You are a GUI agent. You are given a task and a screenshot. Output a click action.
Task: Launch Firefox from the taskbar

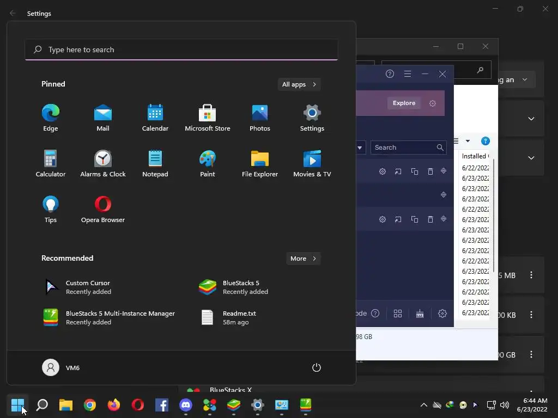pyautogui.click(x=114, y=405)
